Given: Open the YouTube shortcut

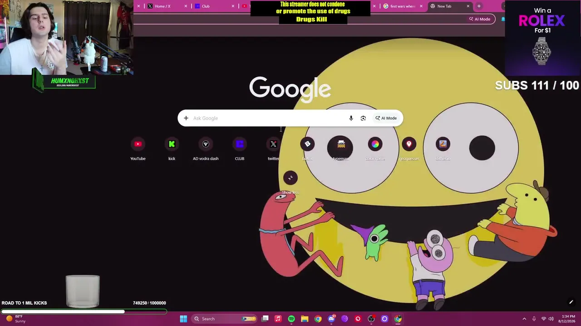Looking at the screenshot, I should (x=138, y=149).
